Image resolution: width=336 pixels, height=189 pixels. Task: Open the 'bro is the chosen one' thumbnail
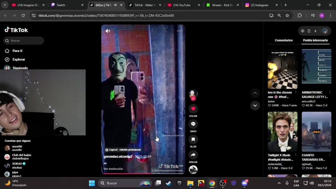click(x=283, y=69)
